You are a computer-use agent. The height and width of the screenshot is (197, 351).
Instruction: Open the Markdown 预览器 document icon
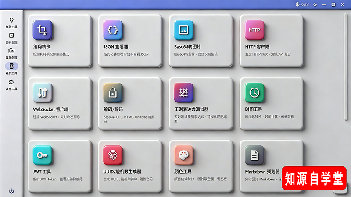point(254,155)
